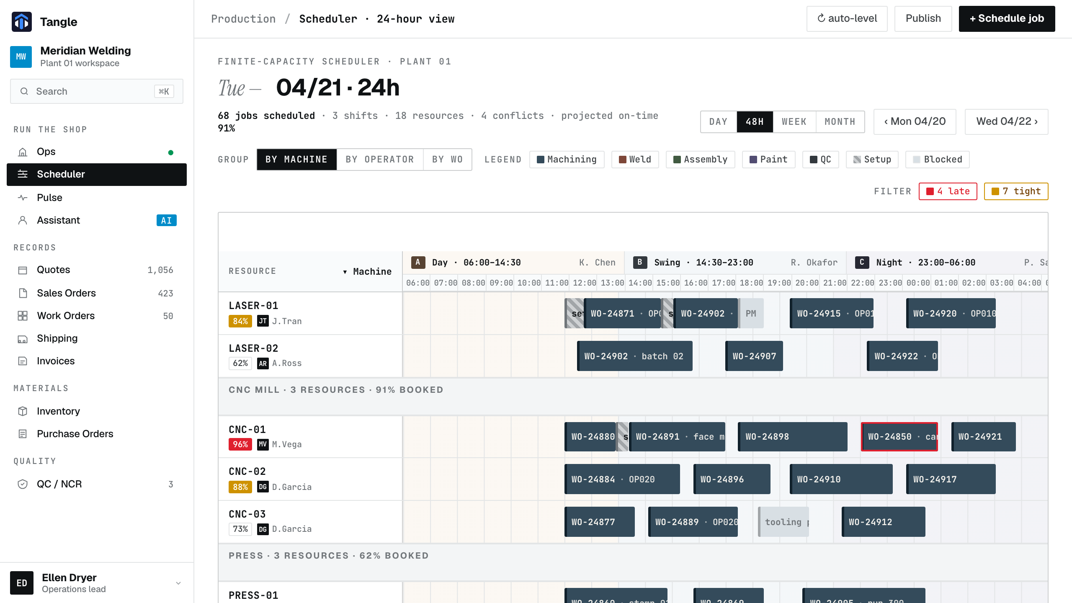Group by OPERATOR
This screenshot has width=1072, height=603.
(380, 160)
